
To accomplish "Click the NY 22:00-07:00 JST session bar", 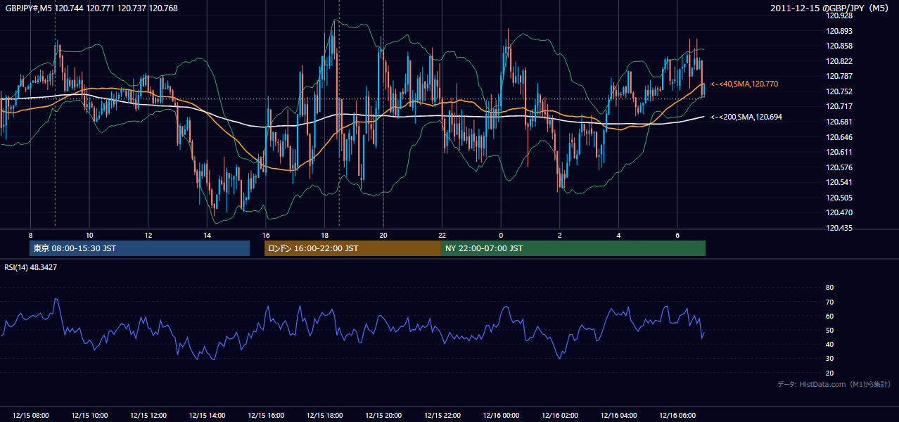I will [573, 248].
